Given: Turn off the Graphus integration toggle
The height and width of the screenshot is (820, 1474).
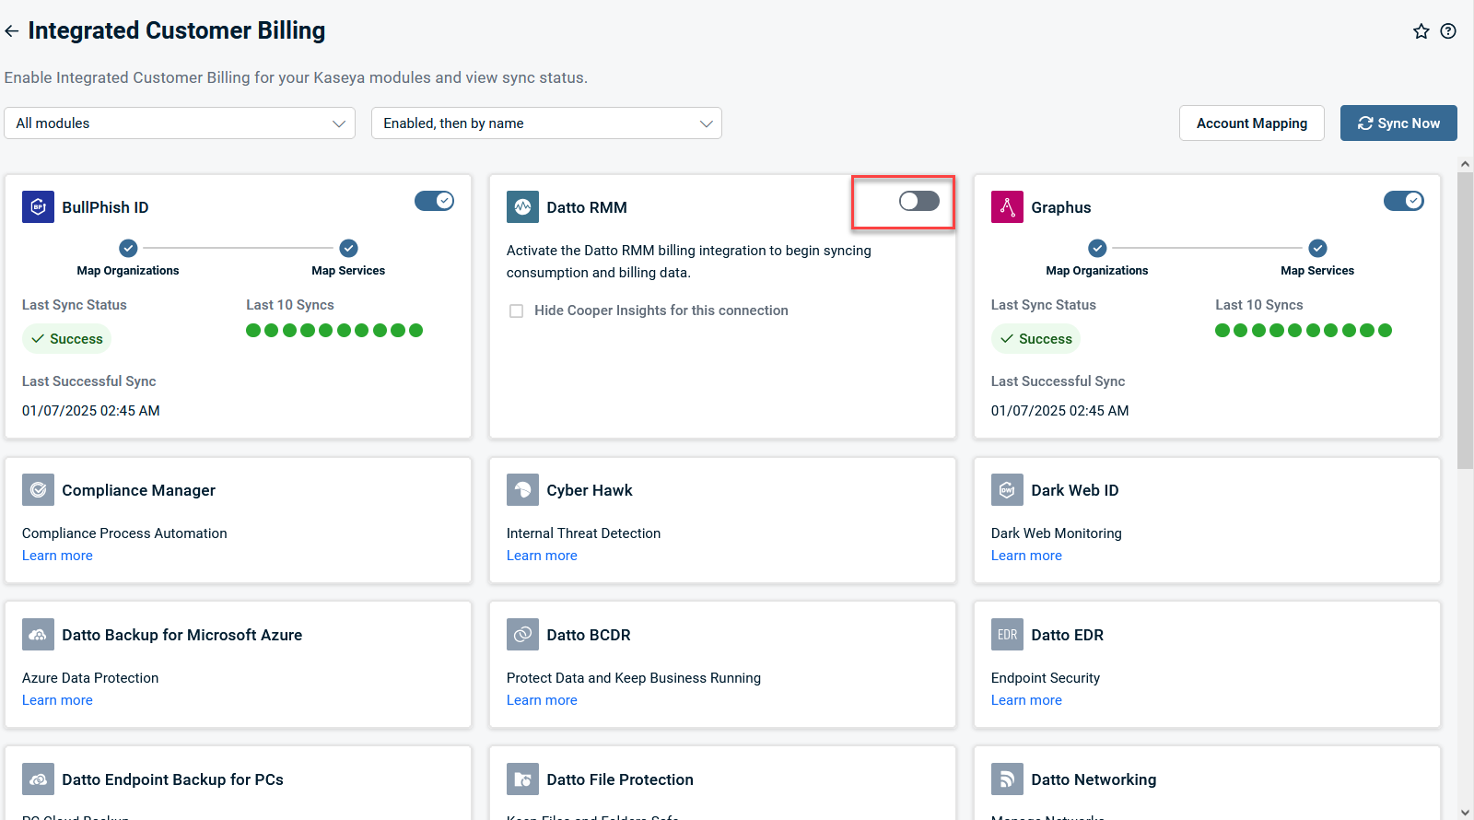Looking at the screenshot, I should (x=1403, y=201).
